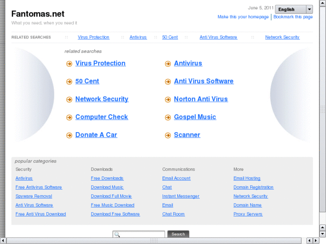The width and height of the screenshot is (326, 244).
Task: Select Network Security in the top related searches bar
Action: pyautogui.click(x=282, y=37)
